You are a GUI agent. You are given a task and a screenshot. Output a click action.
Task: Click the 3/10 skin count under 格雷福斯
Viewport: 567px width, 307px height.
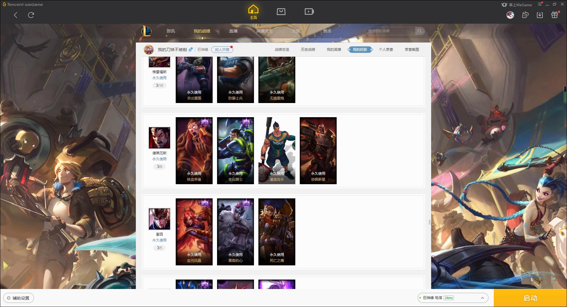pyautogui.click(x=159, y=86)
